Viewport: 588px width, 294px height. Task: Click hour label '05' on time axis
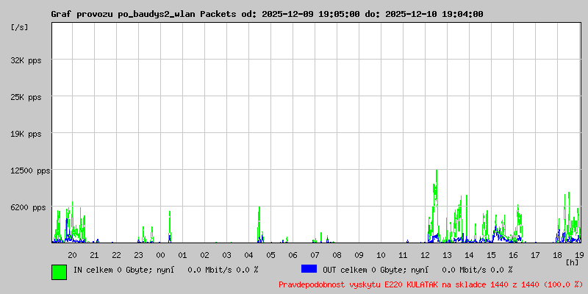(270, 255)
